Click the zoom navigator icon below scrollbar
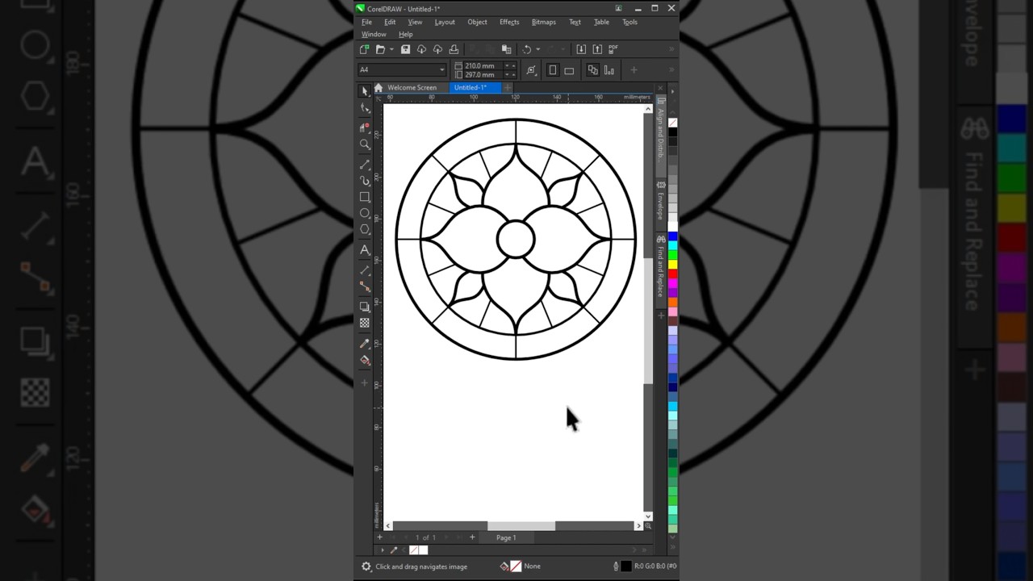1033x581 pixels. pos(647,526)
